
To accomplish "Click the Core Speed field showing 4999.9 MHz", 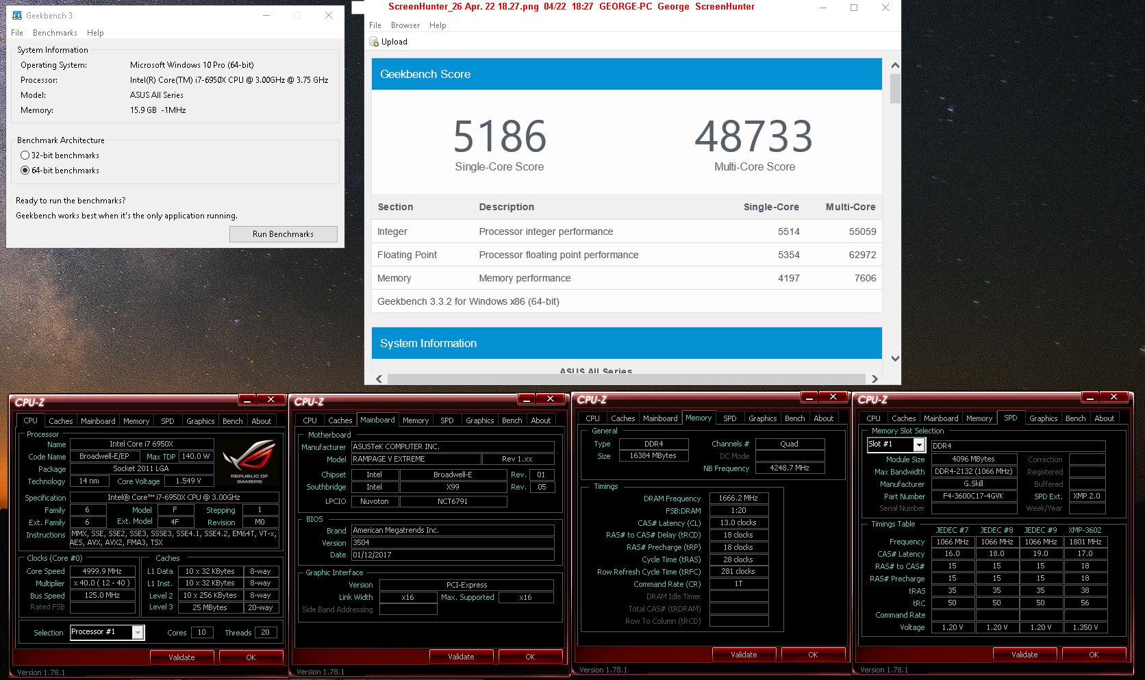I will coord(102,571).
